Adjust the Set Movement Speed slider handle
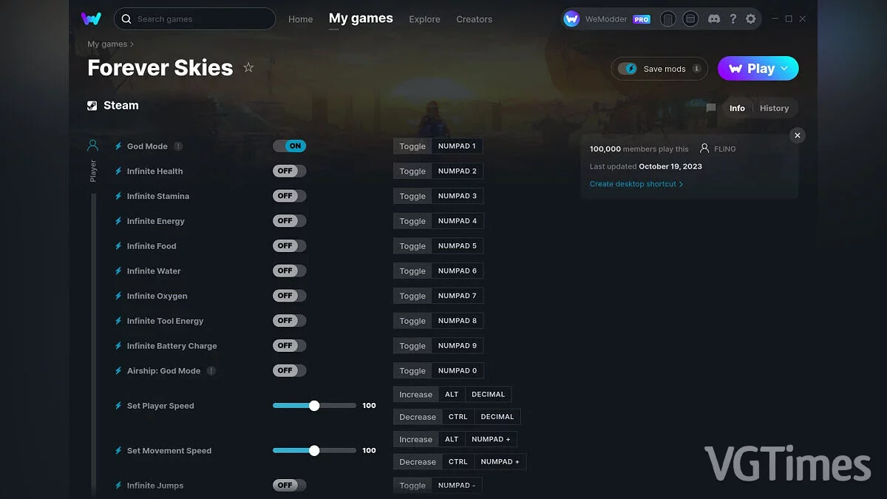This screenshot has height=499, width=887. 314,451
